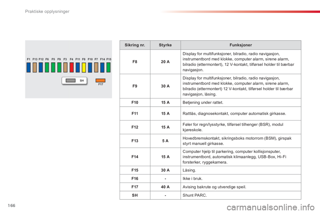Click the green F6 fuse

[47, 68]
